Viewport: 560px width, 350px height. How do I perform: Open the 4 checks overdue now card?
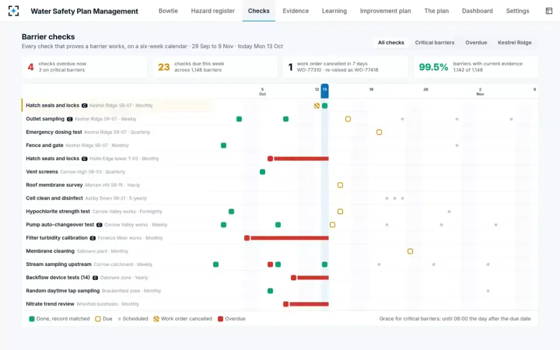click(x=84, y=67)
